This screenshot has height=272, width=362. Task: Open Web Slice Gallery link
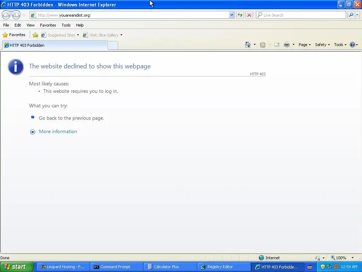click(103, 35)
